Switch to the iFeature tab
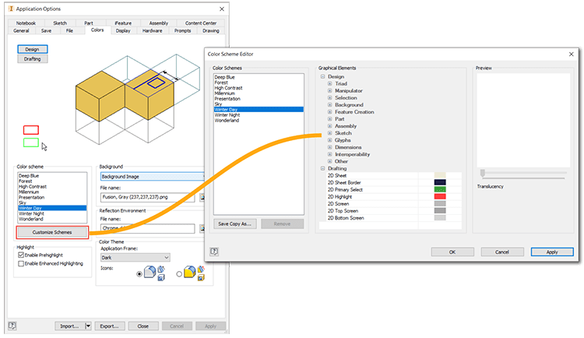 (x=122, y=23)
